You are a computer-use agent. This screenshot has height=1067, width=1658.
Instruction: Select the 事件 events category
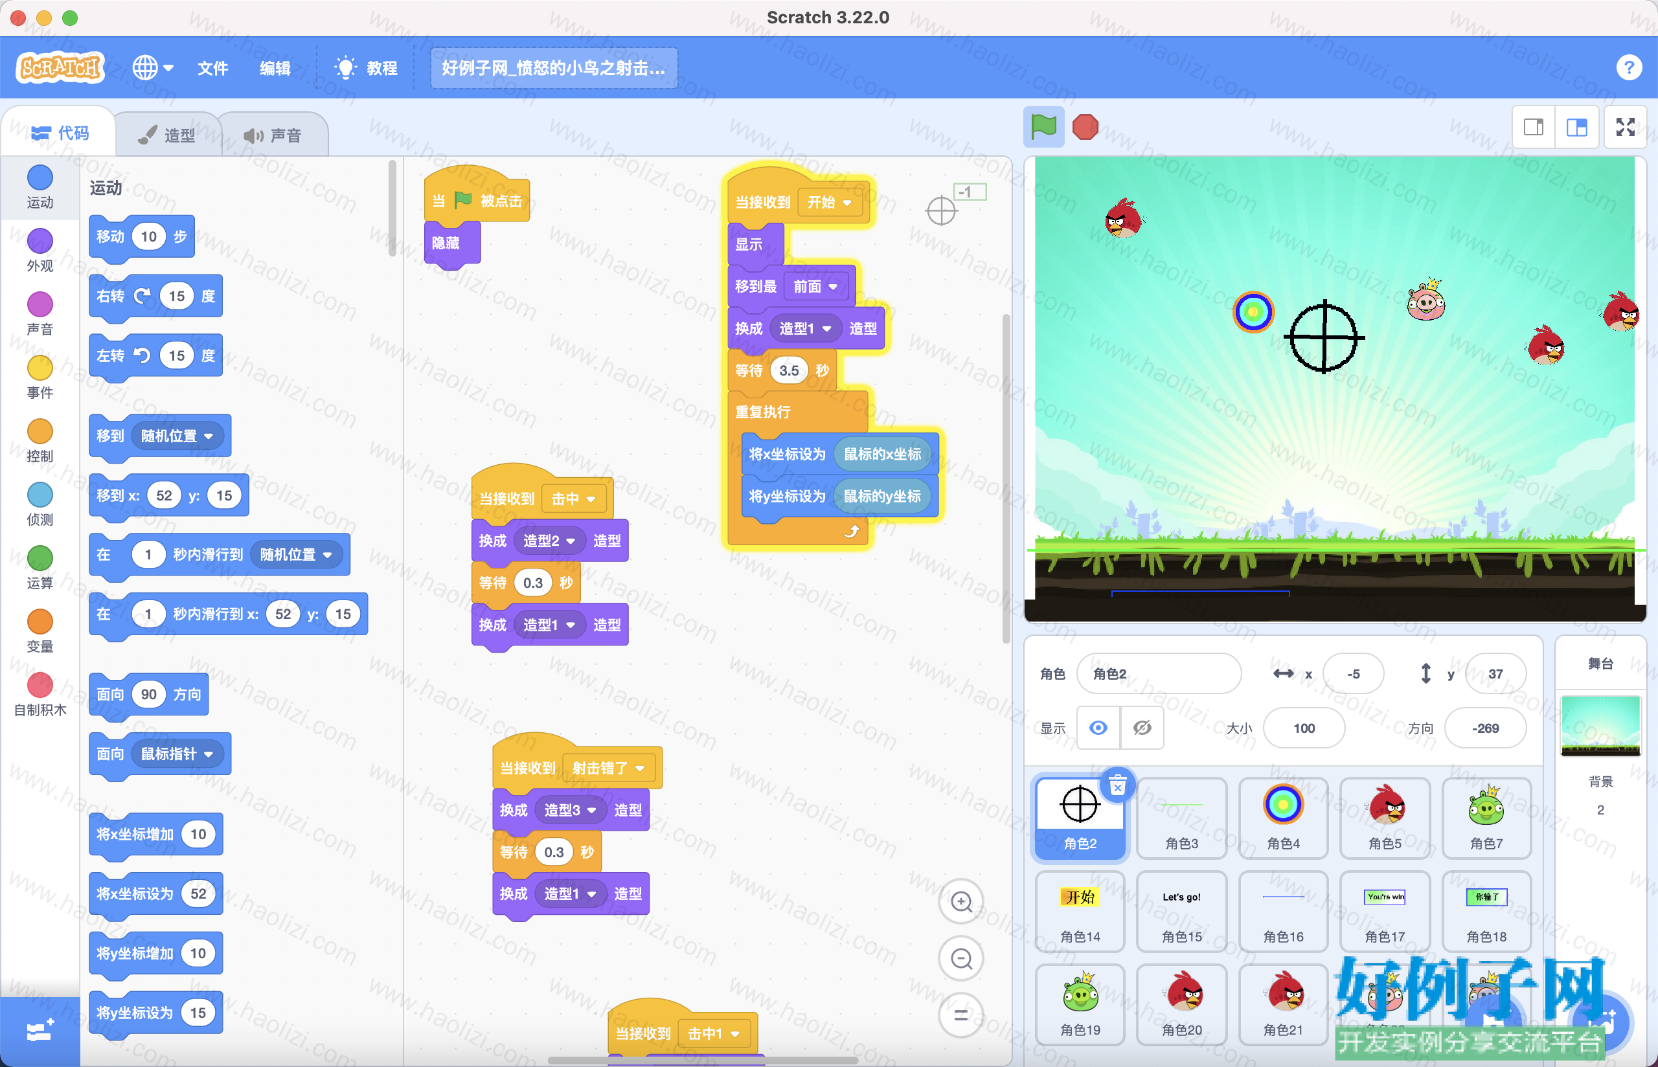[40, 377]
